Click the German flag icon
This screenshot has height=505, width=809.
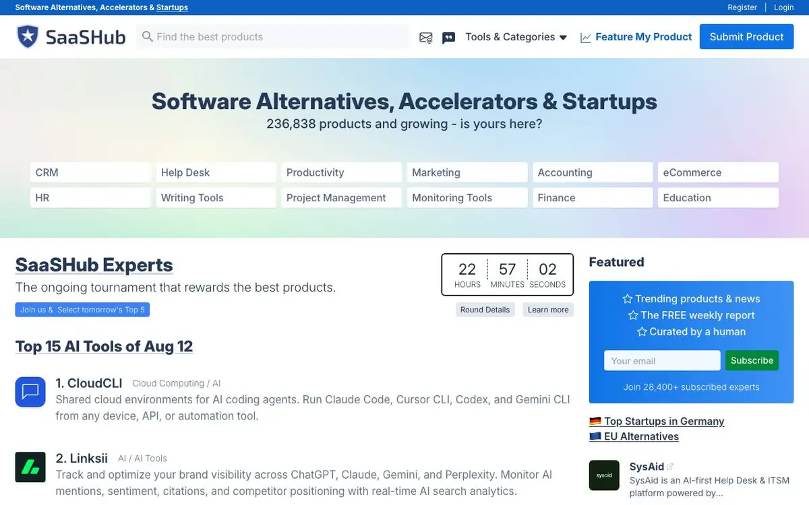point(595,422)
